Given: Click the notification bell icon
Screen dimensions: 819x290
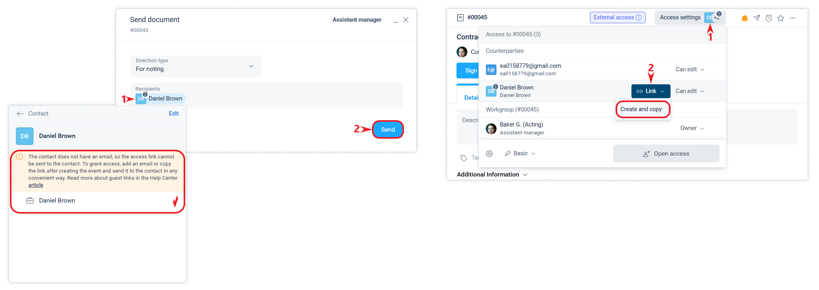Looking at the screenshot, I should [x=744, y=18].
